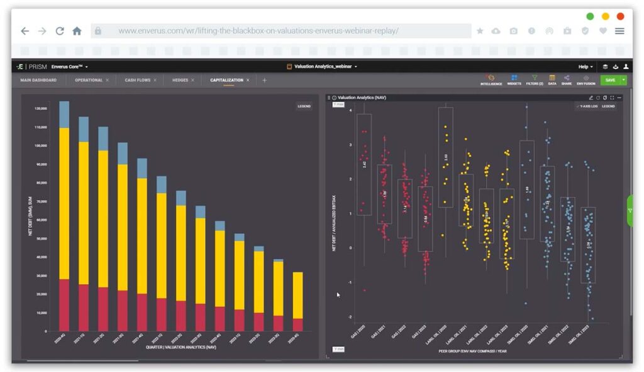Open the user account icon top right

coord(626,66)
